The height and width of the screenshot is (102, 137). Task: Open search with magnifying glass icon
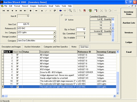[x=70, y=11]
